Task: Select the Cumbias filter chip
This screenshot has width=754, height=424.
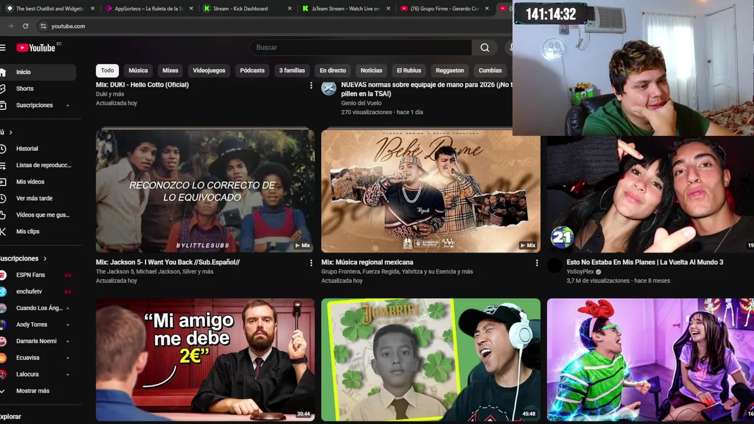Action: click(490, 71)
